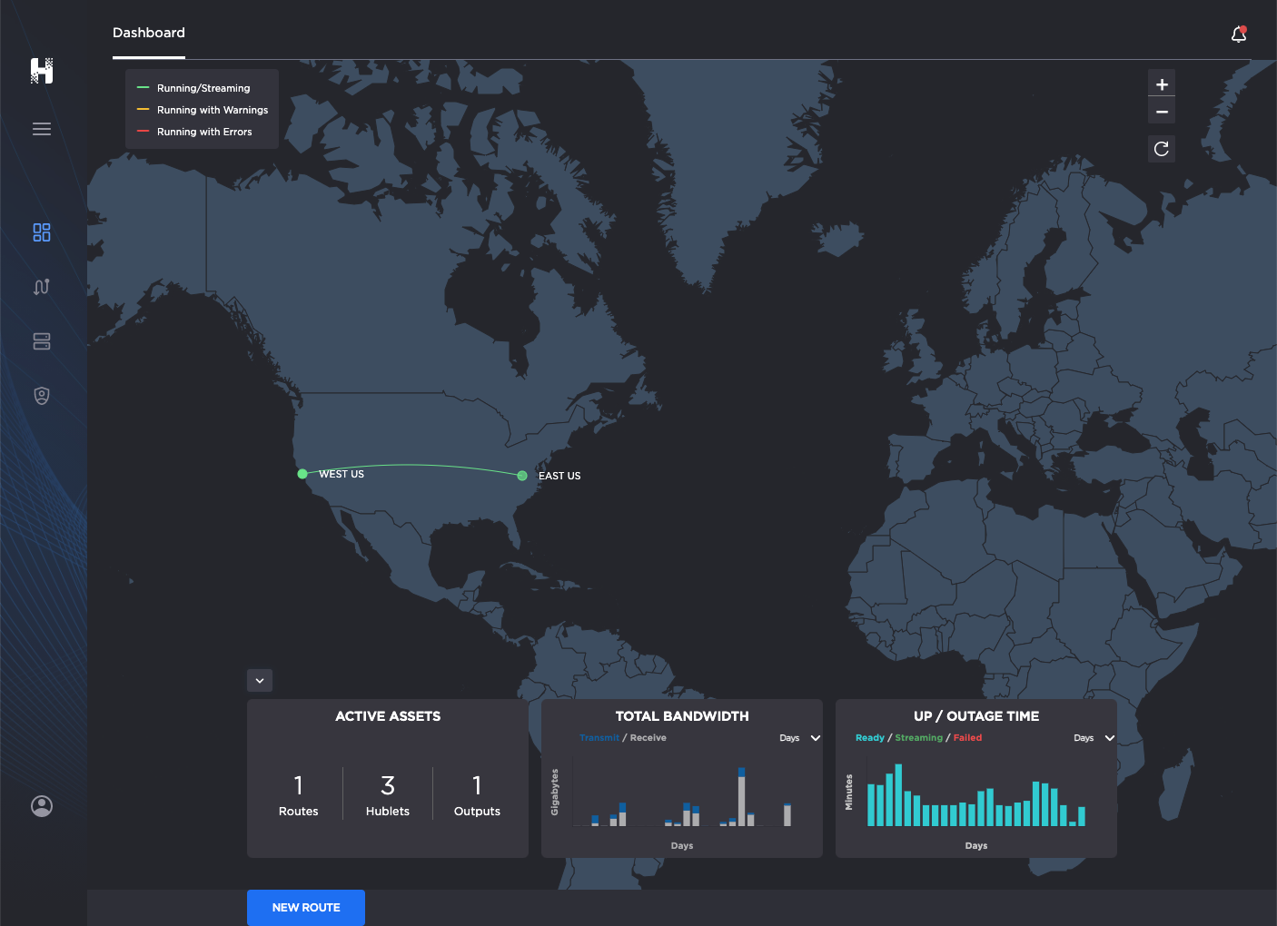Click the NEW ROUTE button
This screenshot has width=1277, height=926.
[306, 908]
